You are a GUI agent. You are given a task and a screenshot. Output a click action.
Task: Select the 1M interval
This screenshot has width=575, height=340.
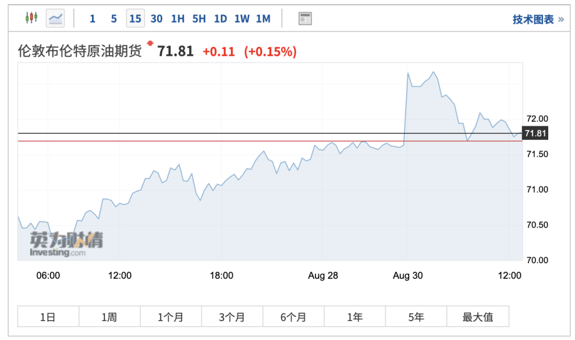(x=263, y=19)
